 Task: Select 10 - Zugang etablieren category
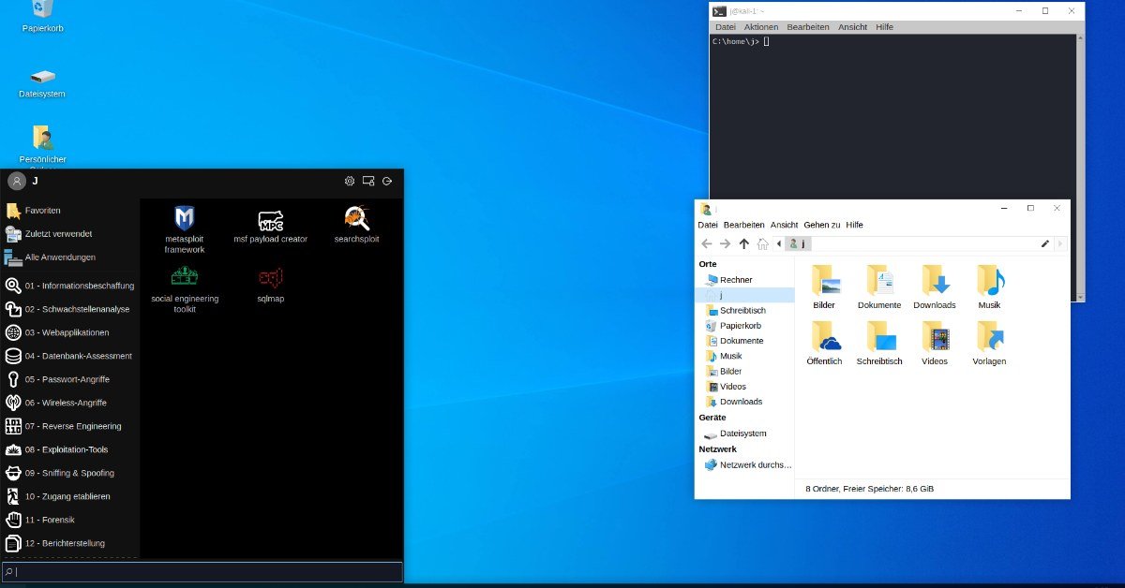[x=70, y=496]
